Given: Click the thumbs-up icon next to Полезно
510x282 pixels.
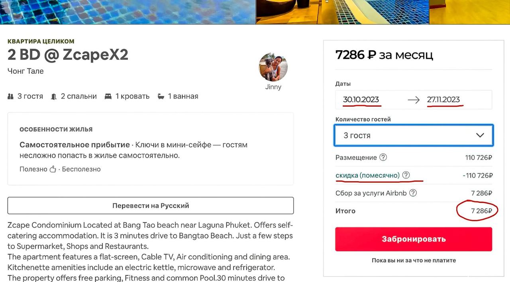Looking at the screenshot, I should coord(53,169).
